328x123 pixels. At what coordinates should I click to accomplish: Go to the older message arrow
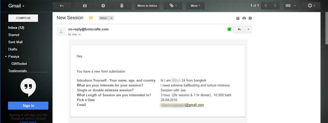275,6
